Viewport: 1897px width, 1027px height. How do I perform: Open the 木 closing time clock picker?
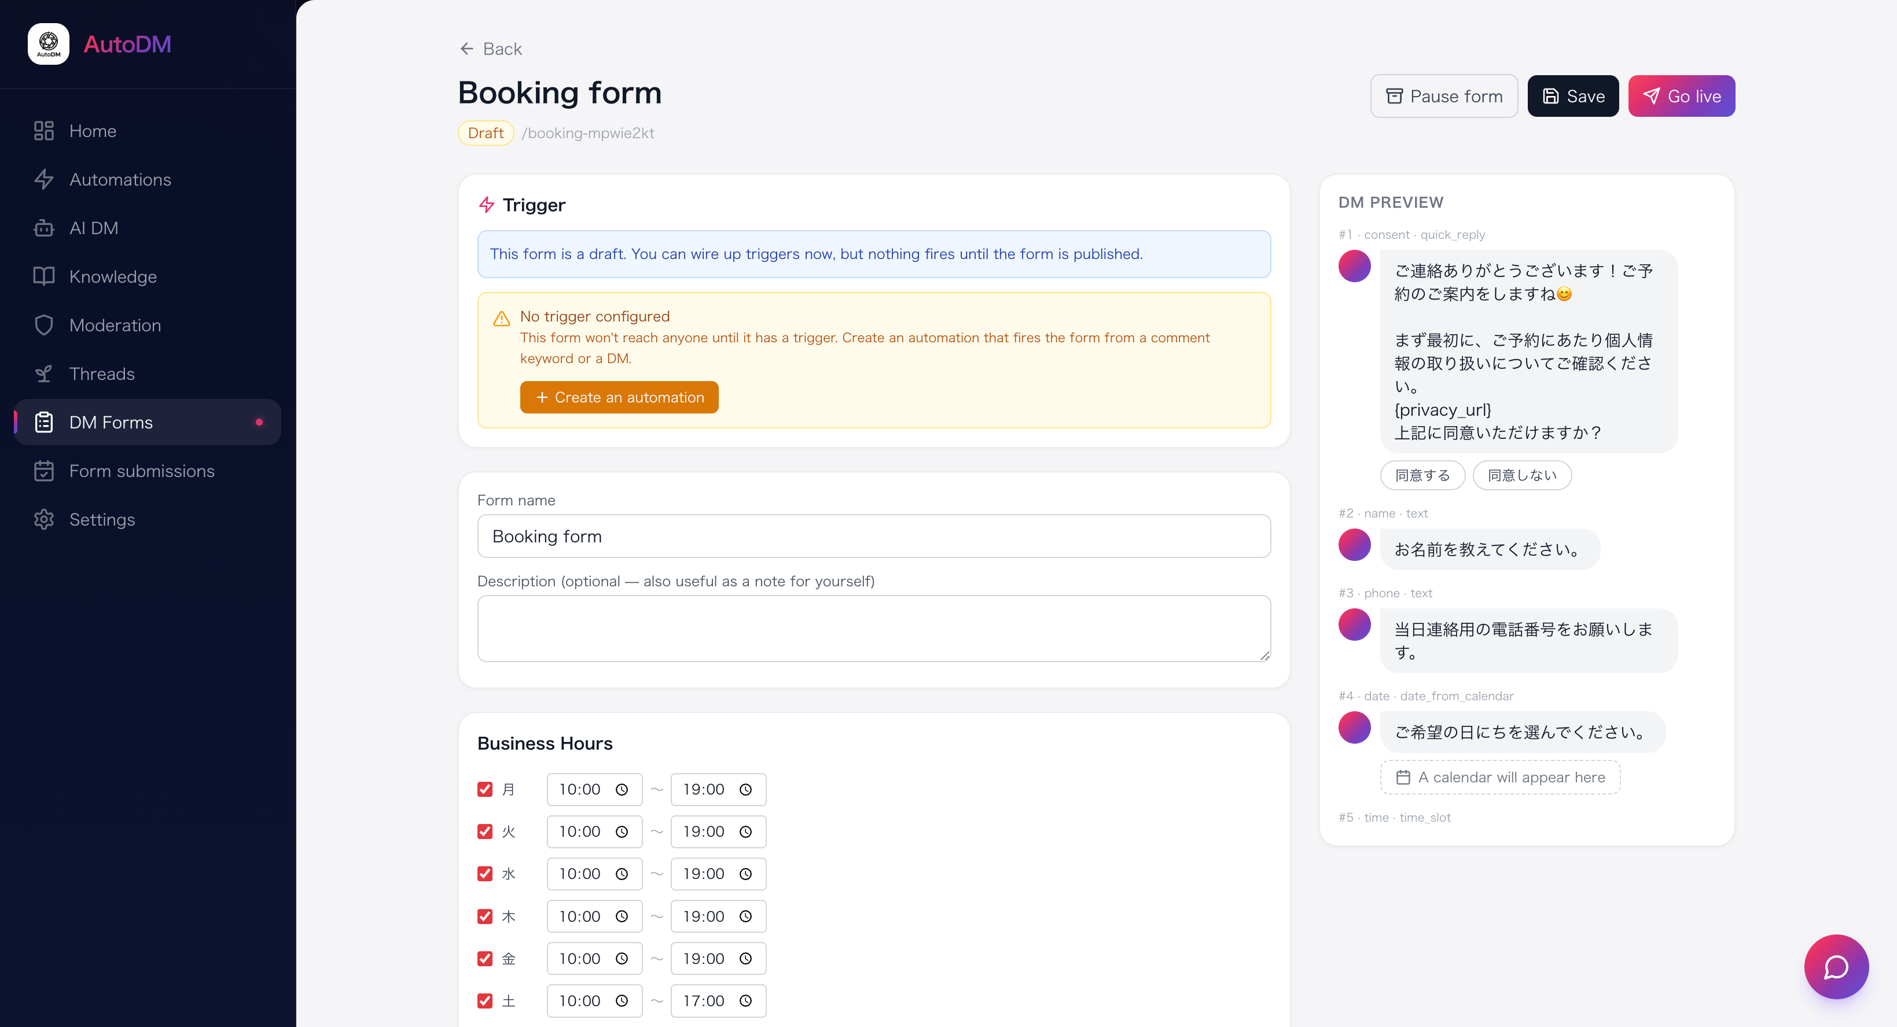click(x=745, y=917)
